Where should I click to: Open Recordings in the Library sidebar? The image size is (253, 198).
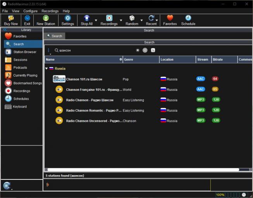click(x=23, y=91)
